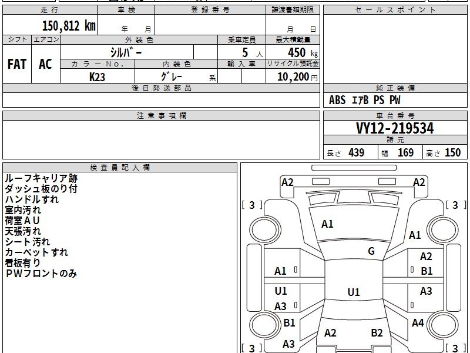This screenshot has width=470, height=353.
Task: Click the 走行 column header
Action: click(50, 10)
